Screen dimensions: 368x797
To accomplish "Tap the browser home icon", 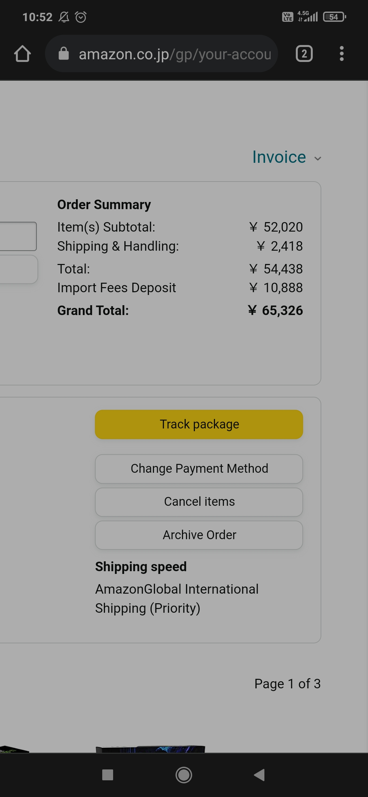I will click(x=22, y=54).
